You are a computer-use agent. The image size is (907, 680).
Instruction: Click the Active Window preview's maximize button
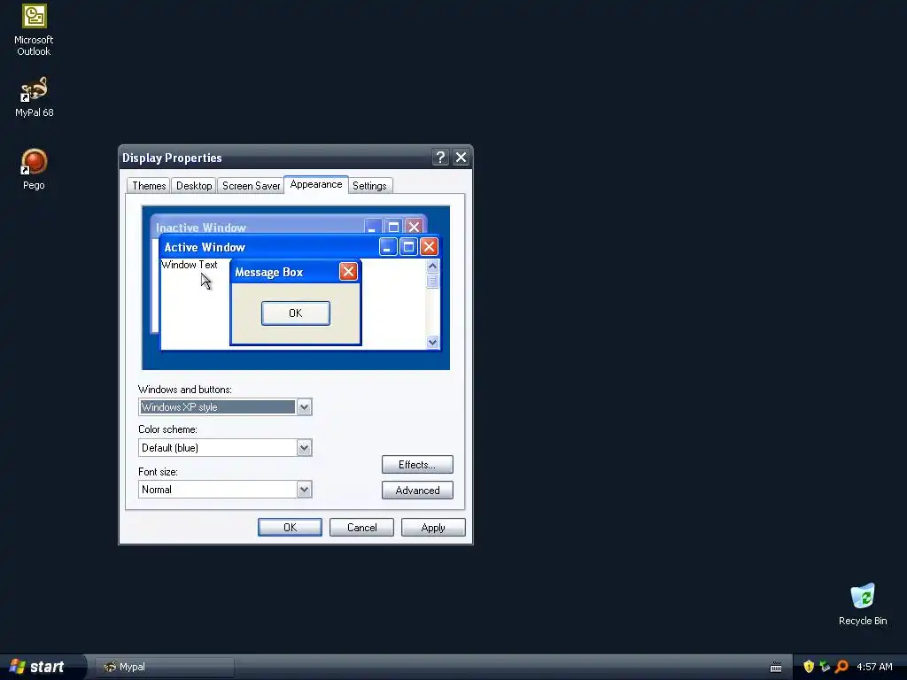(408, 247)
